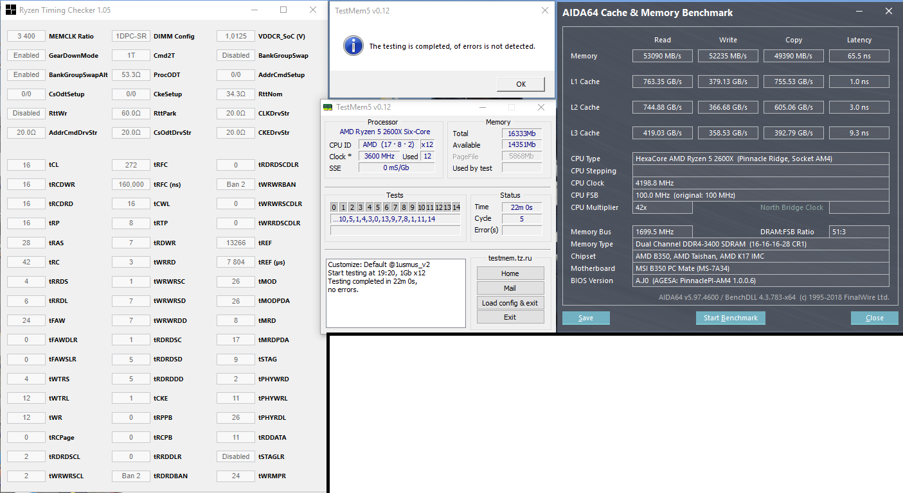Click the Memory Read 53090 MB/s cell

tap(662, 56)
